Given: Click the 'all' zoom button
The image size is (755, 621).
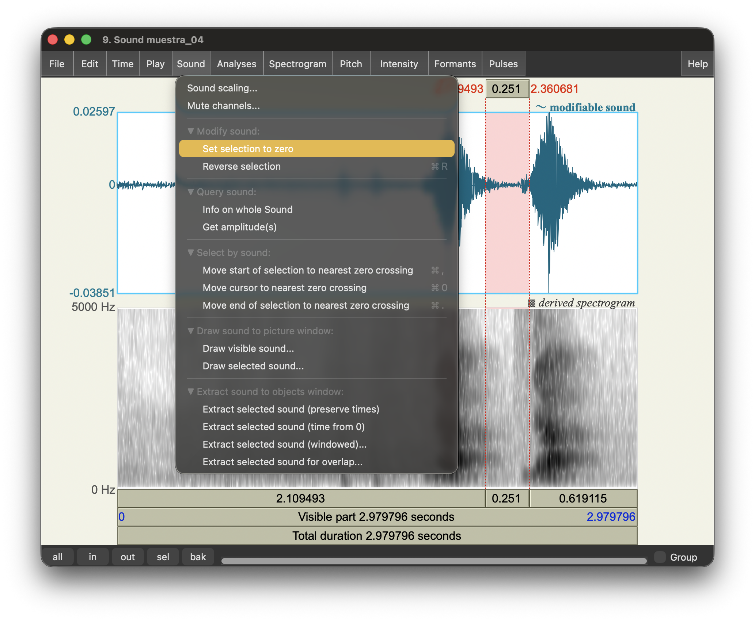Looking at the screenshot, I should click(57, 557).
